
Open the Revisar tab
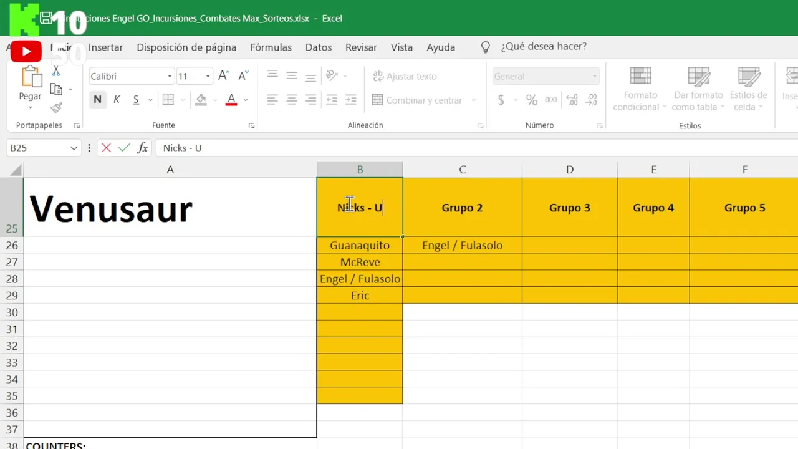point(361,47)
